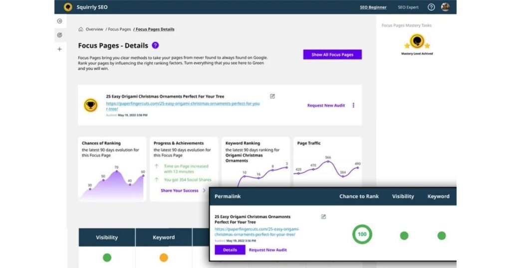Click purple help icon beside Focus Pages title
511x268 pixels.
[156, 45]
